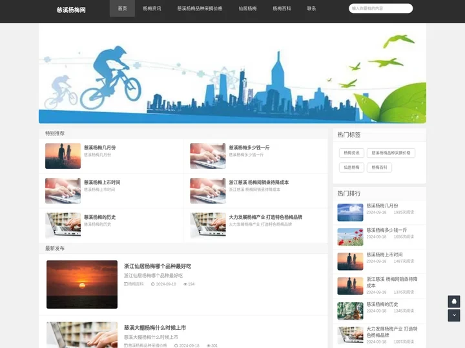This screenshot has height=348, width=465.
Task: Open latest article 浙江仙居杨梅哪个品种最好吃
Action: click(x=158, y=266)
